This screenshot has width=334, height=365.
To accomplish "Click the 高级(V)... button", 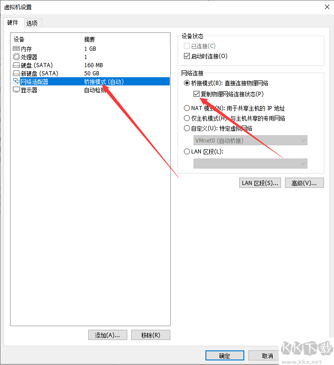I will pos(304,183).
